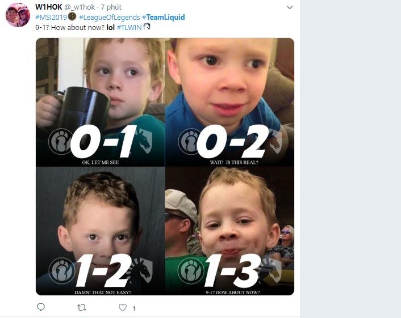This screenshot has height=318, width=401.
Task: Click the W1HOK display name
Action: [x=48, y=7]
